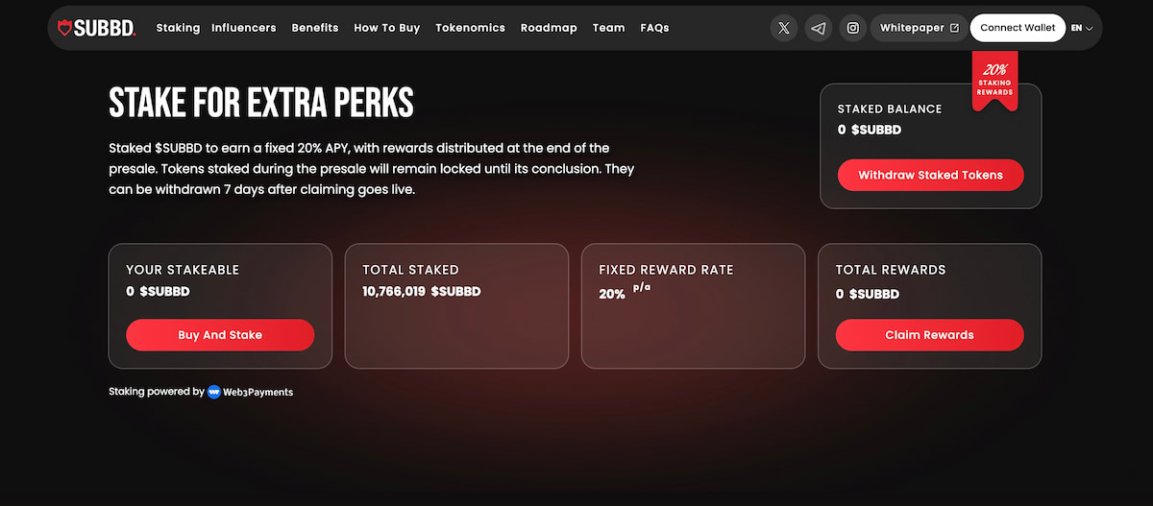Image resolution: width=1153 pixels, height=506 pixels.
Task: Click the 20% Staking Rewards ribbon badge
Action: point(994,81)
